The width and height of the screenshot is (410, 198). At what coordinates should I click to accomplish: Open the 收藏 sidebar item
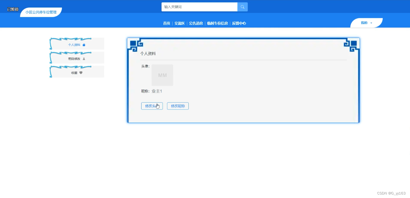[77, 72]
